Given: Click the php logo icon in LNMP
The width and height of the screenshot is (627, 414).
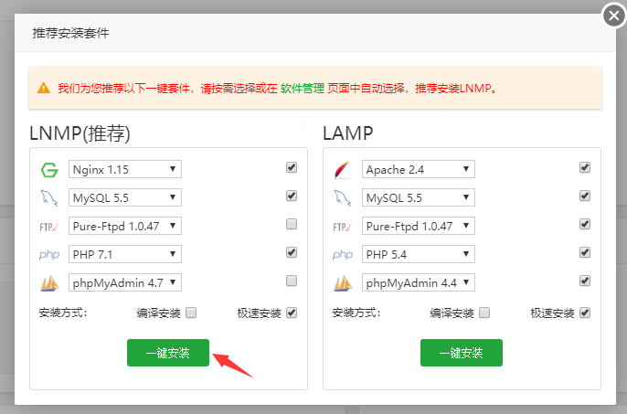Looking at the screenshot, I should (x=49, y=255).
